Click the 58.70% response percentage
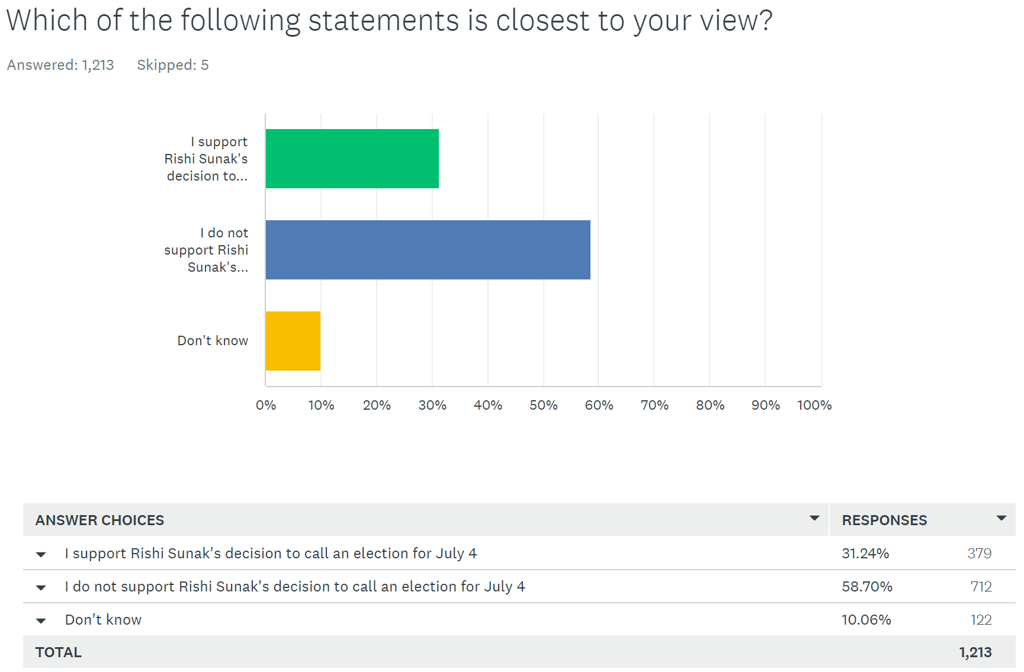The height and width of the screenshot is (672, 1024). coord(866,587)
